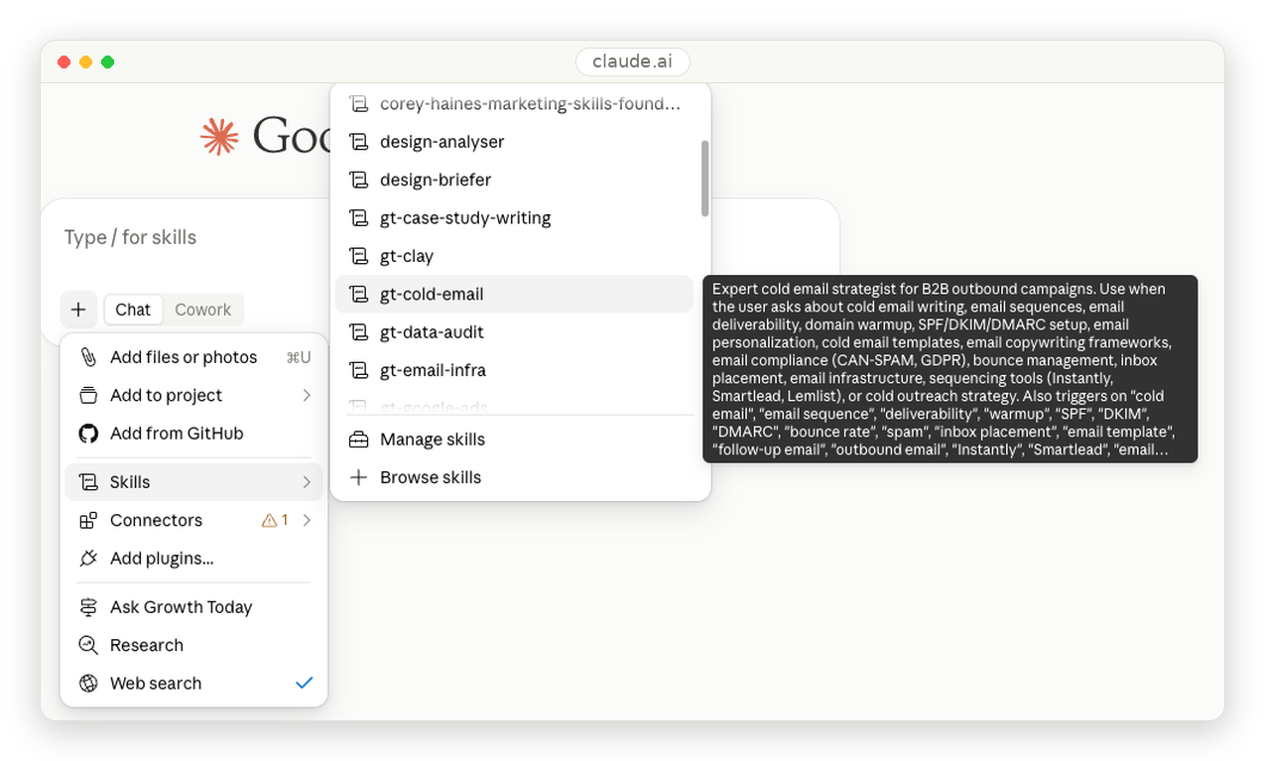Image resolution: width=1265 pixels, height=761 pixels.
Task: Select the gt-email-infra skill
Action: click(x=514, y=370)
